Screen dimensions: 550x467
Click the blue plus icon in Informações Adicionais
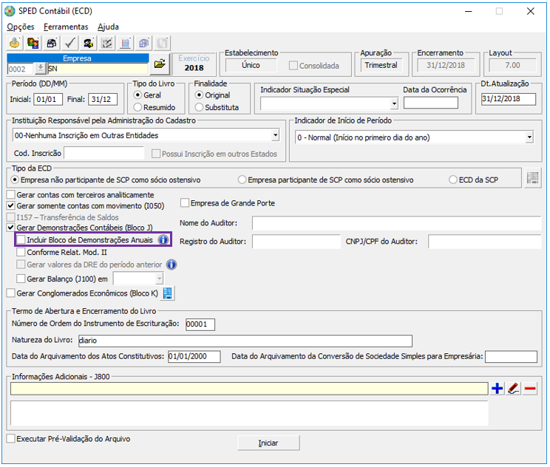tap(498, 388)
